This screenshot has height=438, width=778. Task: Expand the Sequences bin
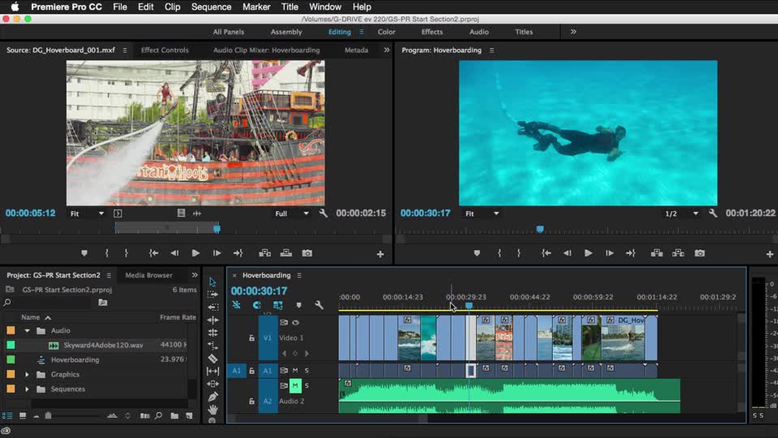pyautogui.click(x=27, y=389)
